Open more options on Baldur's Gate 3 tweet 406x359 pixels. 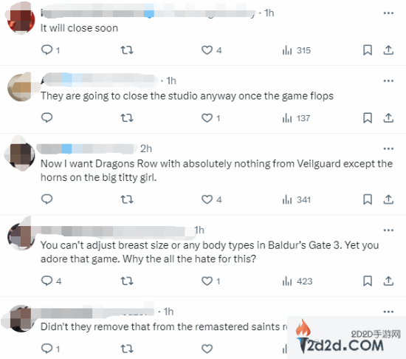pos(388,230)
